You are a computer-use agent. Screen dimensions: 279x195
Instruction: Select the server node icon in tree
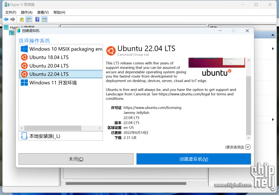(12, 33)
